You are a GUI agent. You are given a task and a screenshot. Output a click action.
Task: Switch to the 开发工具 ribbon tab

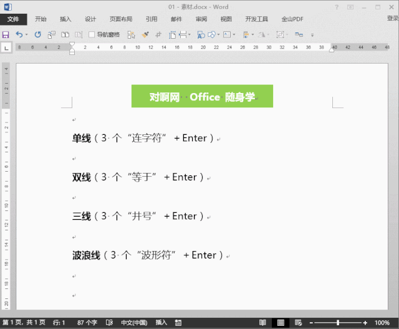coord(256,19)
